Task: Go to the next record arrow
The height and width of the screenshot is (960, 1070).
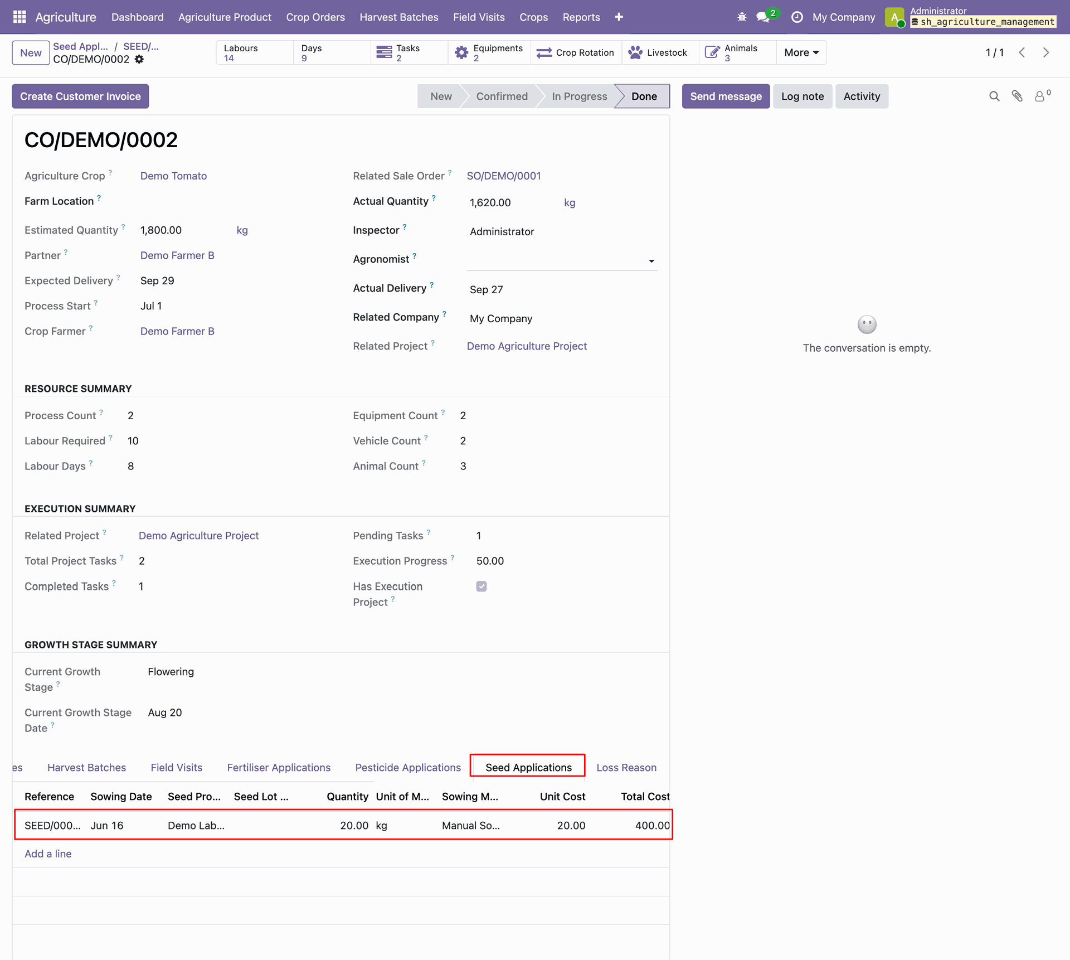Action: click(x=1046, y=52)
